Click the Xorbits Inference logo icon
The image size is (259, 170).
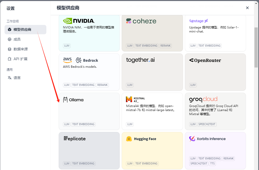tap(192, 139)
